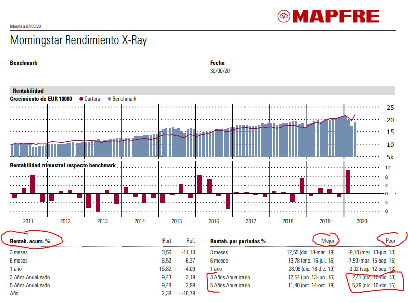
Task: Click the 2012 year axis label
Action: pyautogui.click(x=65, y=221)
